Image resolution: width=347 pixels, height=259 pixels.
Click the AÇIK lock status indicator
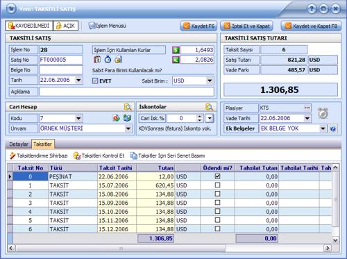click(66, 26)
